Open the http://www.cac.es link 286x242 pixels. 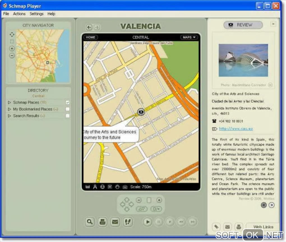point(236,129)
